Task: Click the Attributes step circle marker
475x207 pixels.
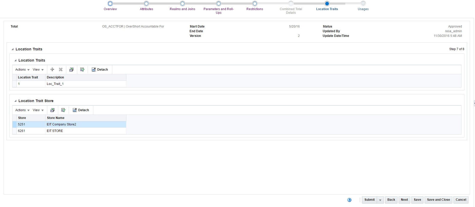Action: tap(146, 4)
